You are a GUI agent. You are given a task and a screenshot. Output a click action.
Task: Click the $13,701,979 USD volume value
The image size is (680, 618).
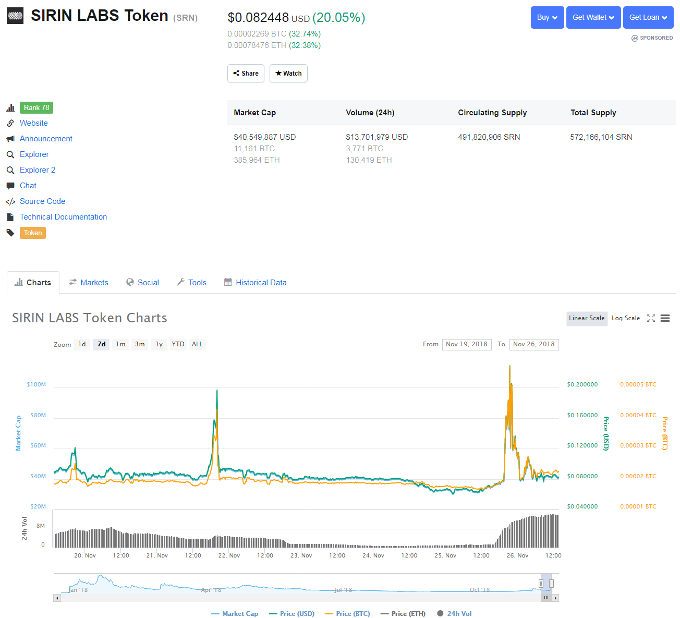coord(377,137)
